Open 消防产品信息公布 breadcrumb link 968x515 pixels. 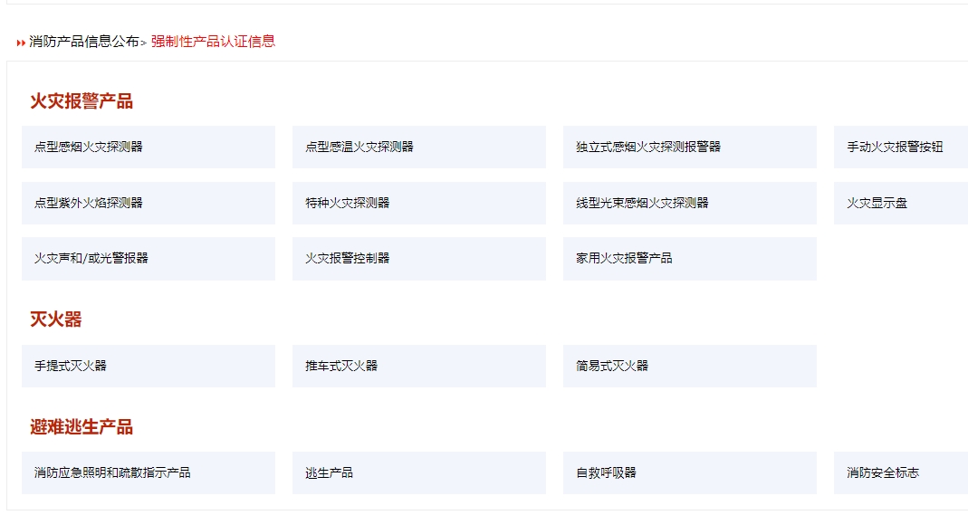[84, 42]
